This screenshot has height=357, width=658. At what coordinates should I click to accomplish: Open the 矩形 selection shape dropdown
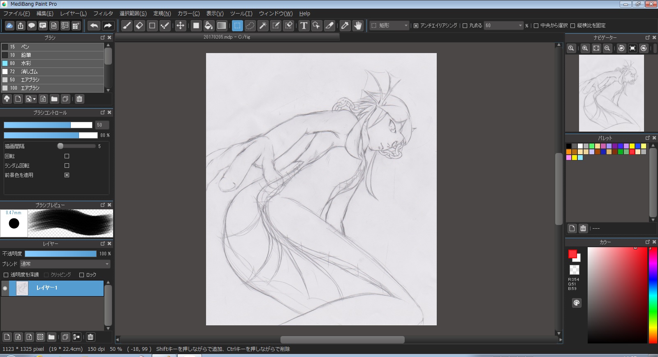coord(389,25)
